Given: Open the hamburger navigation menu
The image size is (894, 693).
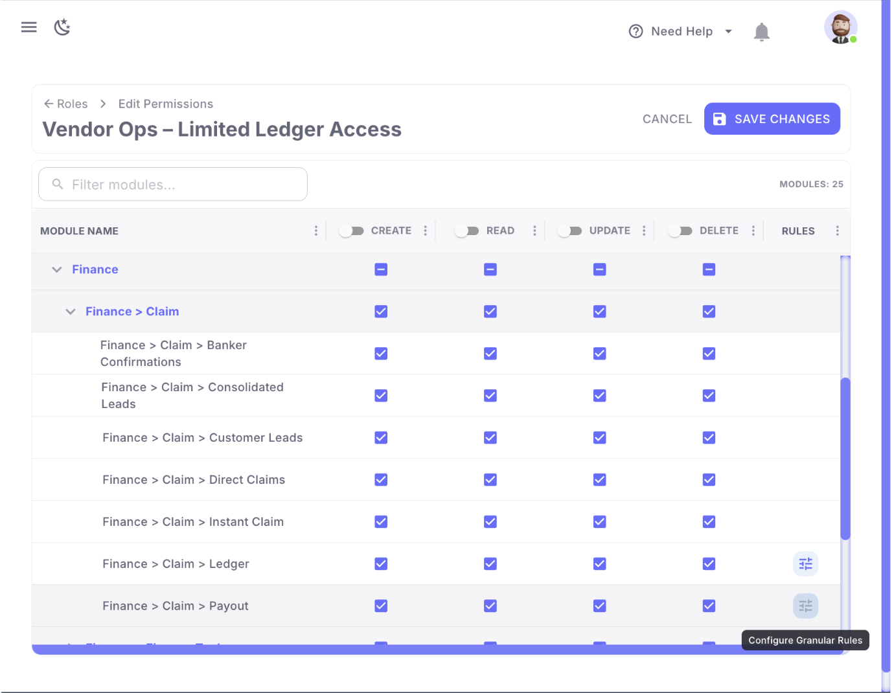Looking at the screenshot, I should (29, 27).
